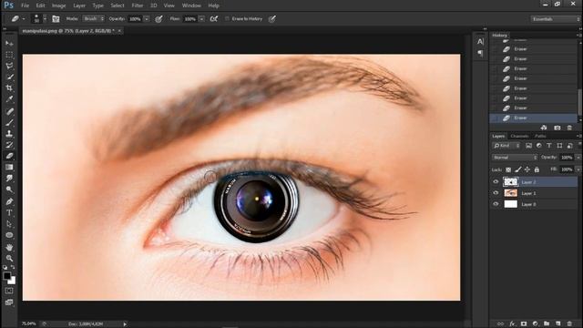Image resolution: width=583 pixels, height=328 pixels.
Task: Select the Hand tool
Action: coord(9,247)
